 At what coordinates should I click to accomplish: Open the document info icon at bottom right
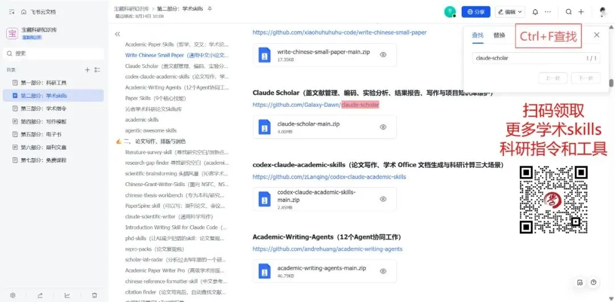[580, 282]
